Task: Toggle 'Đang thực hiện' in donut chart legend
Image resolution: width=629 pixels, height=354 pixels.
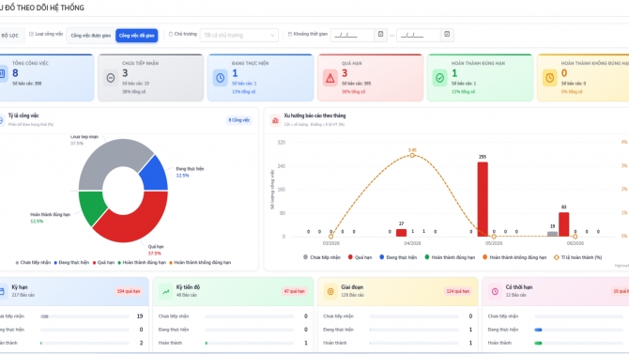Action: point(71,263)
